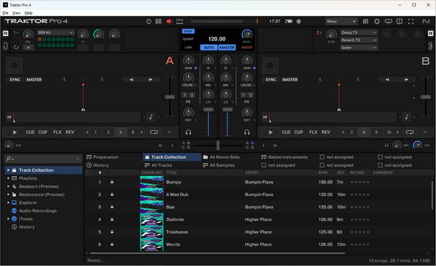The height and width of the screenshot is (266, 436).
Task: Click the iTunes library icon
Action: pos(14,219)
